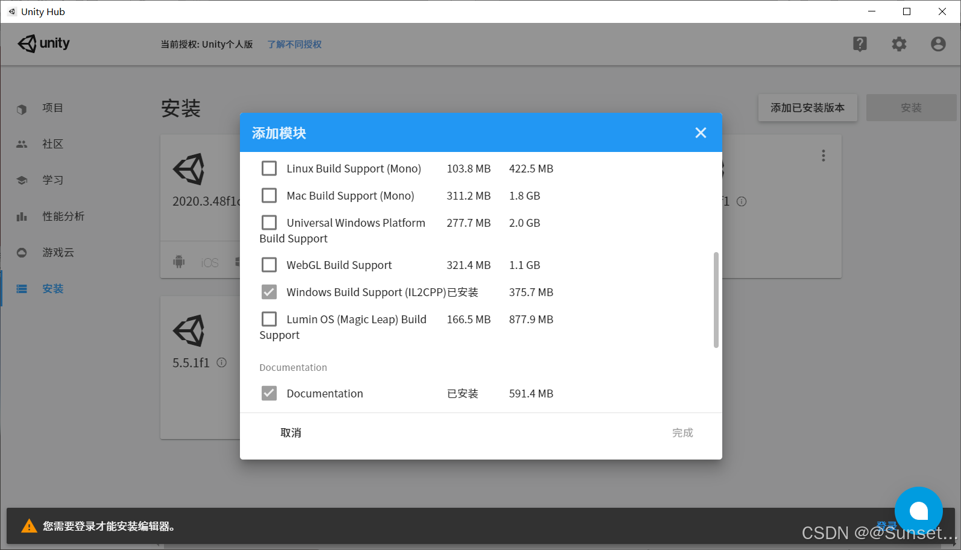
Task: Open the help question mark icon
Action: (860, 44)
